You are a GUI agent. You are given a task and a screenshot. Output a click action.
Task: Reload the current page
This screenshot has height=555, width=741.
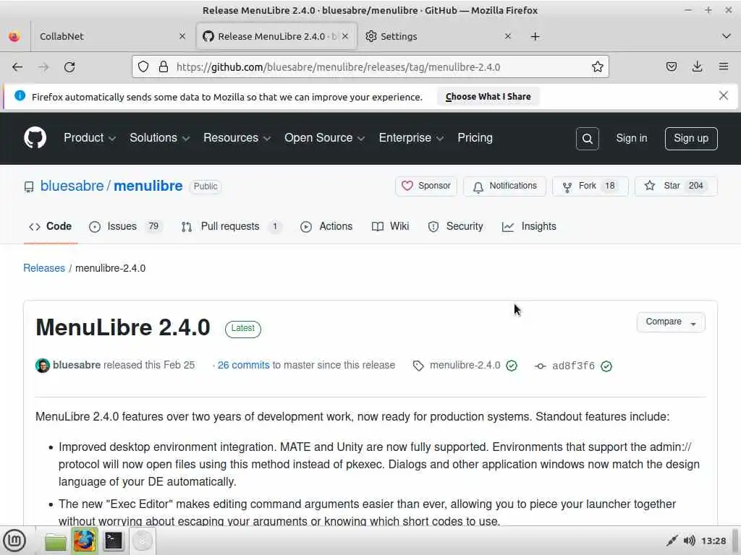pos(69,67)
